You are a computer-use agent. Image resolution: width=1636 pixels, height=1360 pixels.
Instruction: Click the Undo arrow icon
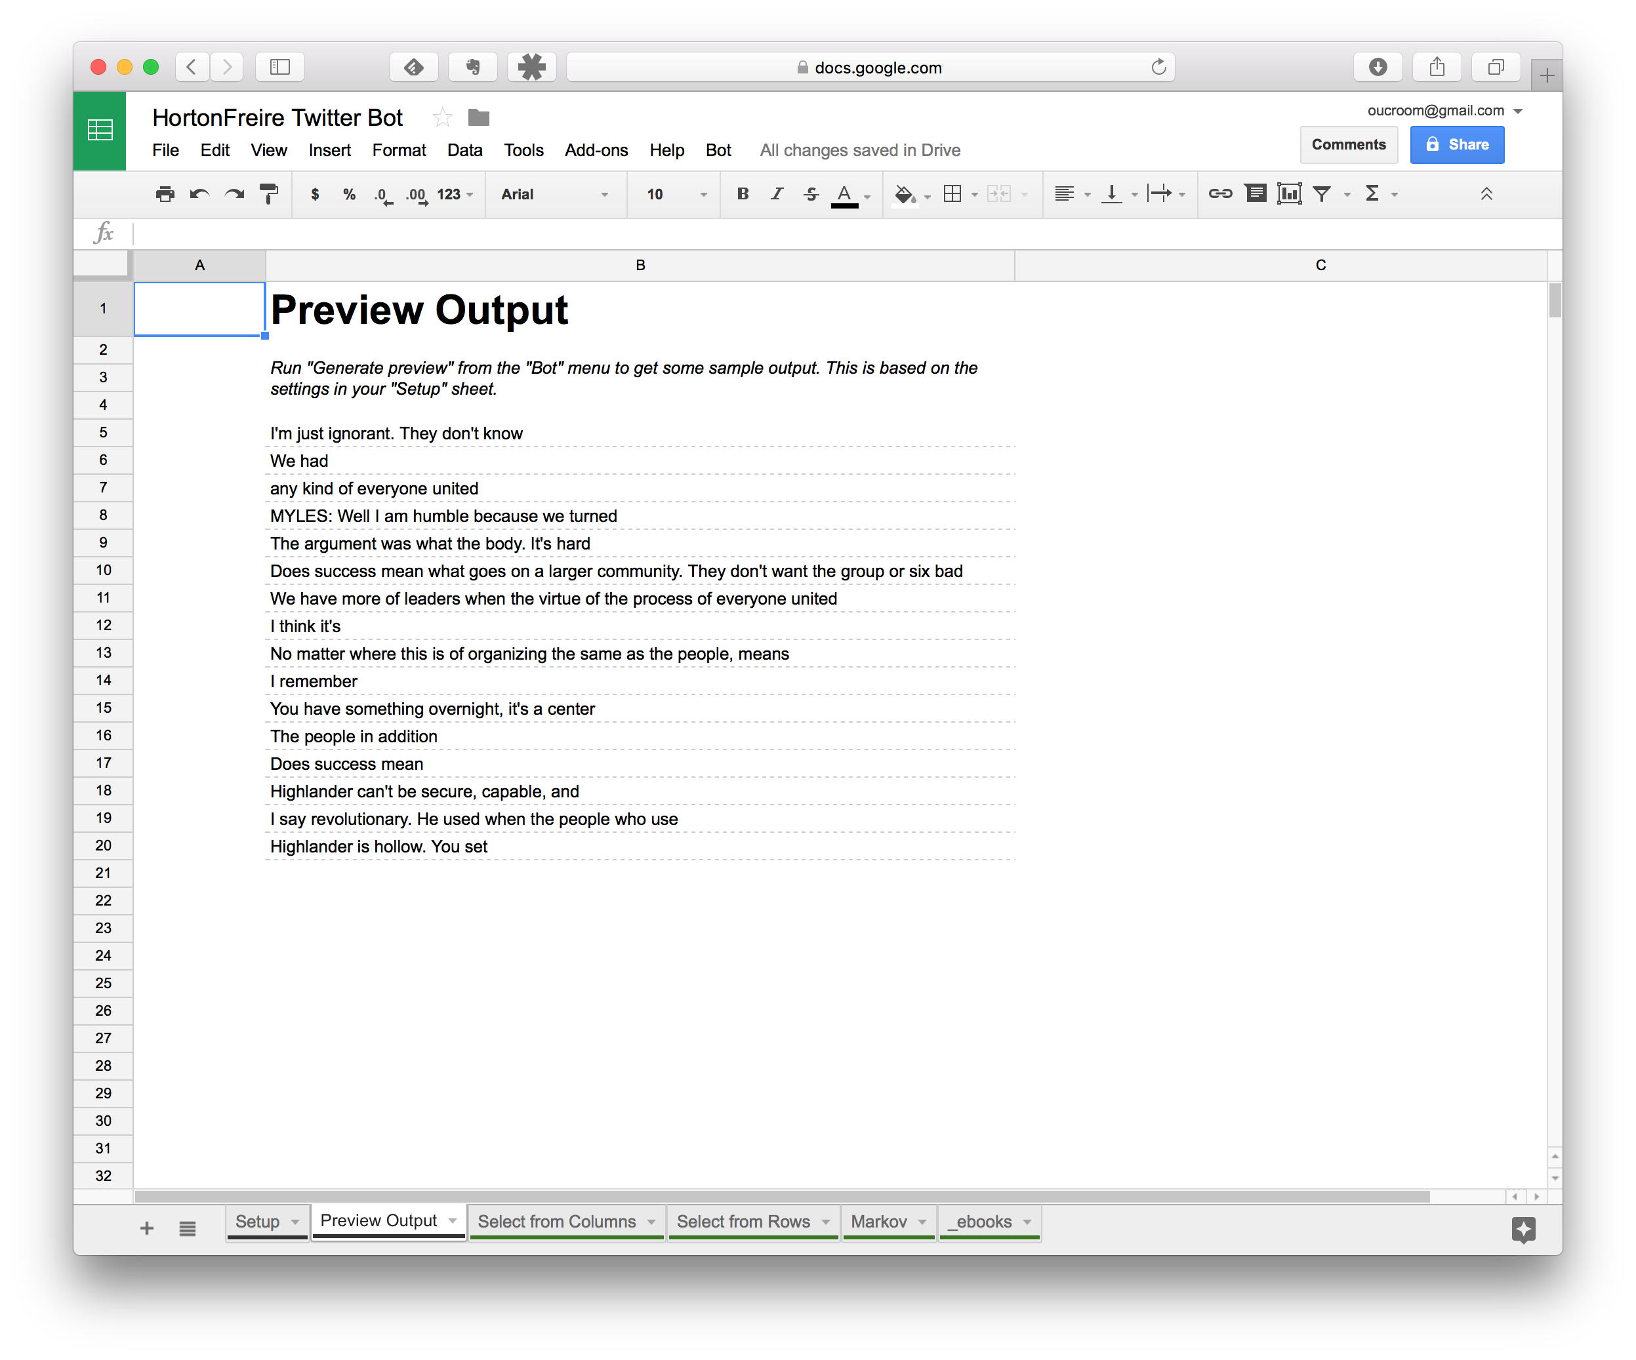(x=199, y=194)
